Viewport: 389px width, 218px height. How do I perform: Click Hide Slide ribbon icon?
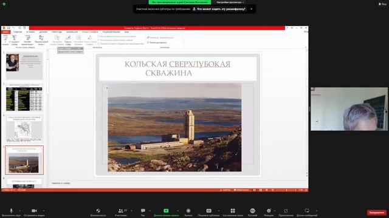68,38
